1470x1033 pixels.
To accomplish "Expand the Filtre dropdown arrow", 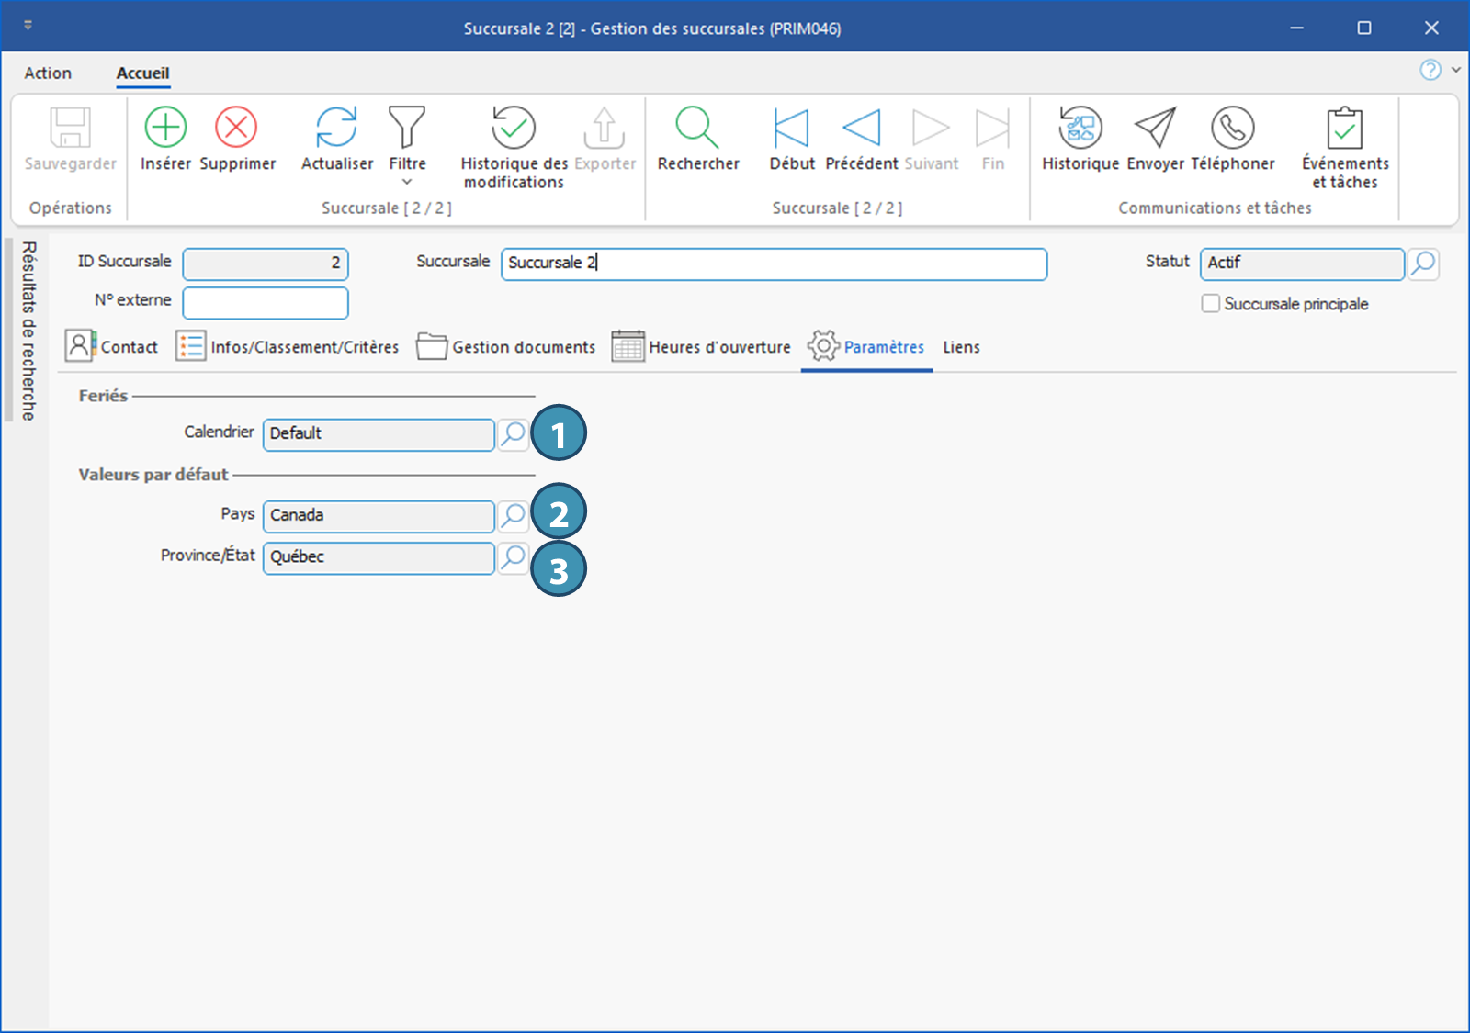I will pyautogui.click(x=407, y=182).
